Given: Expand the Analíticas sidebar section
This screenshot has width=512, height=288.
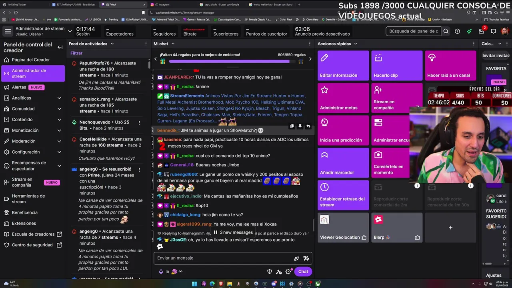Looking at the screenshot, I should point(59,98).
